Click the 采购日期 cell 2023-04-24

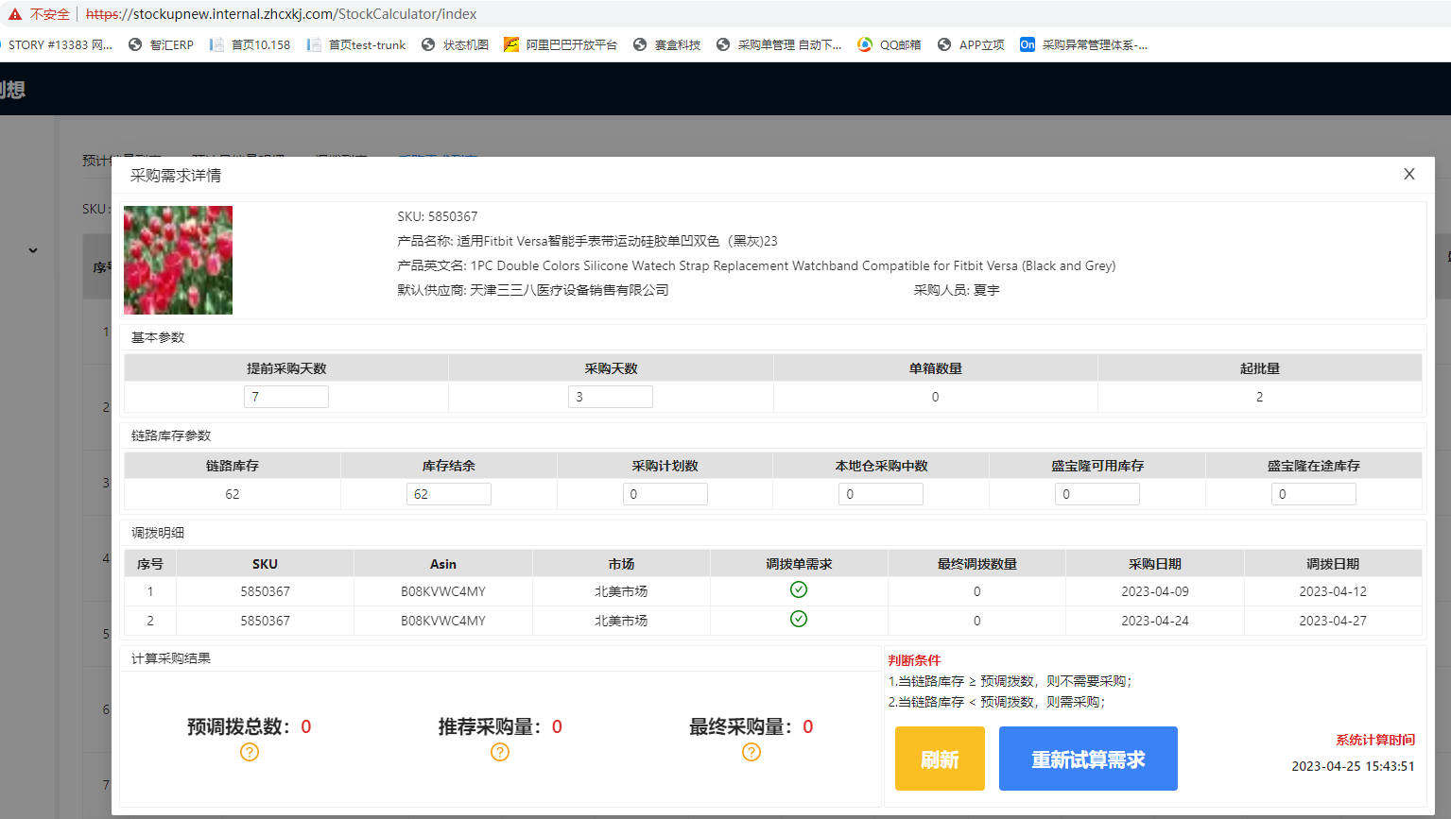(1155, 621)
